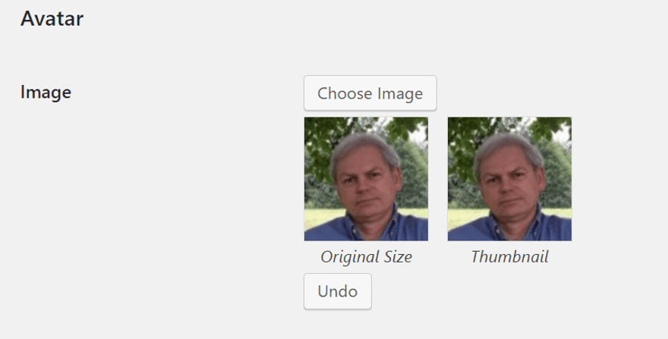The image size is (668, 339).
Task: Click the right avatar picture
Action: click(509, 178)
